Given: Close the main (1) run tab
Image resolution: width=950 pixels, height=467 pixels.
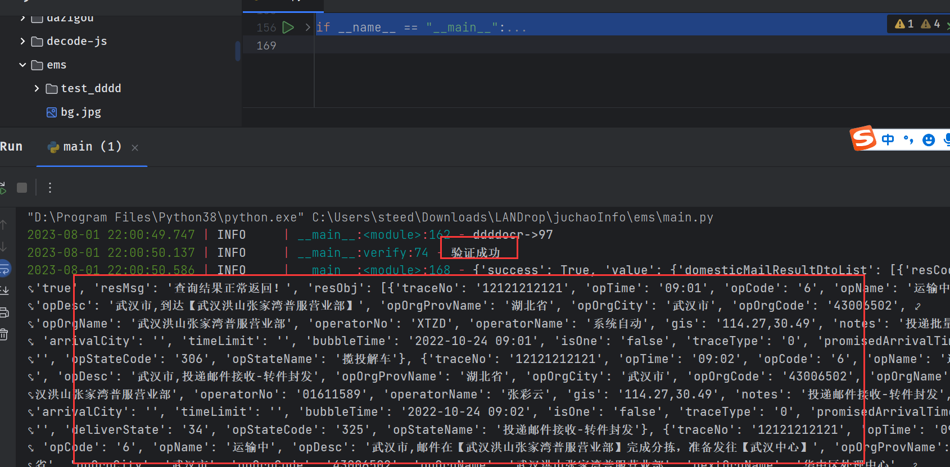Looking at the screenshot, I should coord(135,147).
